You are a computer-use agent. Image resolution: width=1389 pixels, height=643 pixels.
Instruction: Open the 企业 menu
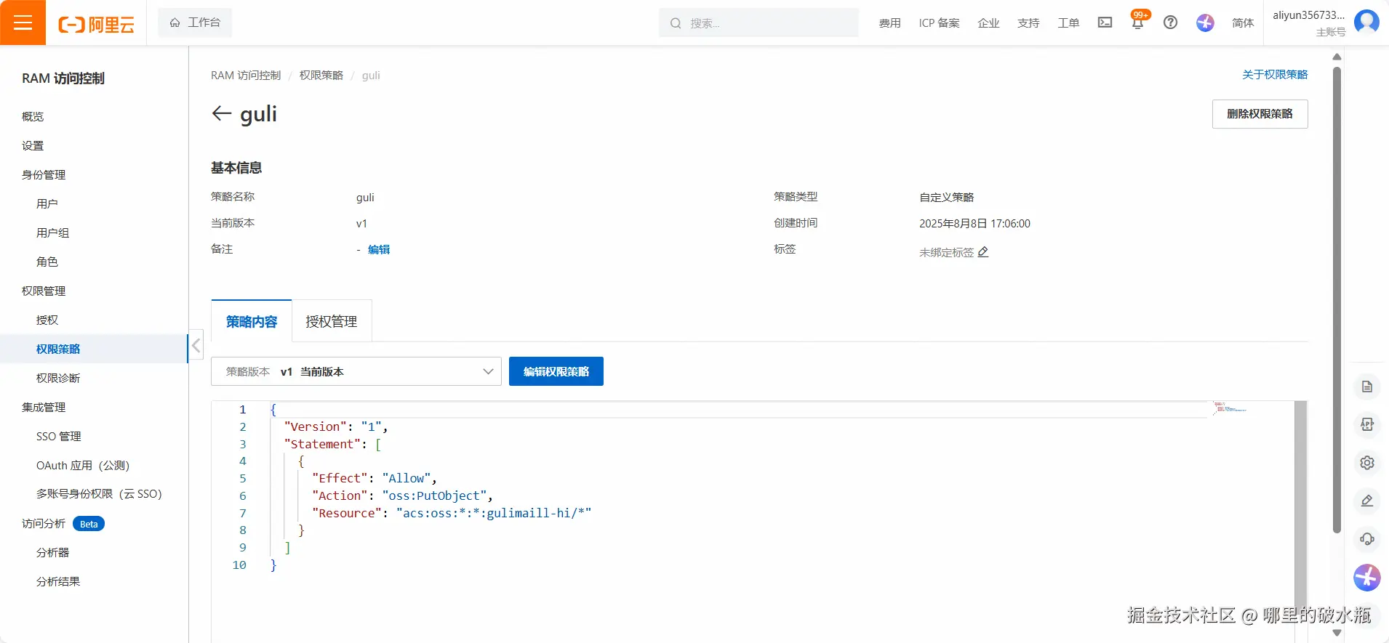(988, 23)
